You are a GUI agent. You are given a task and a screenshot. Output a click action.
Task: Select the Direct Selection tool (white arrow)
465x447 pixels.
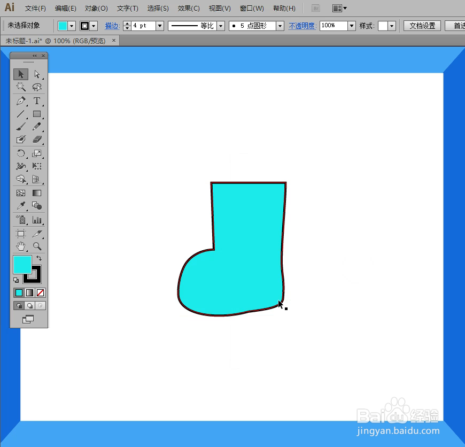[x=37, y=74]
